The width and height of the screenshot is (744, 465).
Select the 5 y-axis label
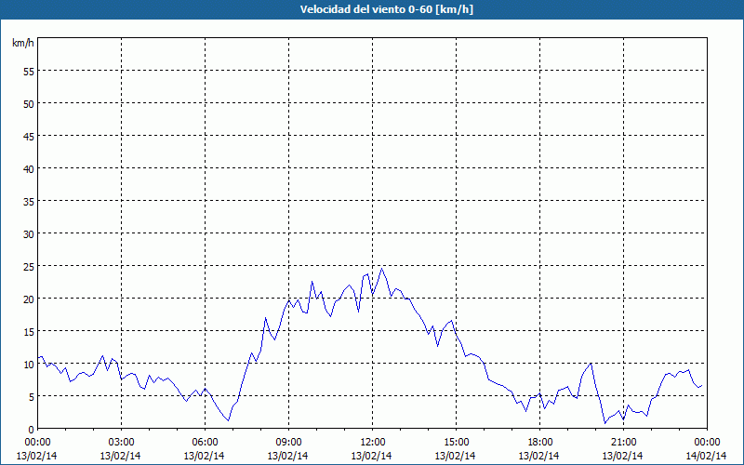[32, 397]
